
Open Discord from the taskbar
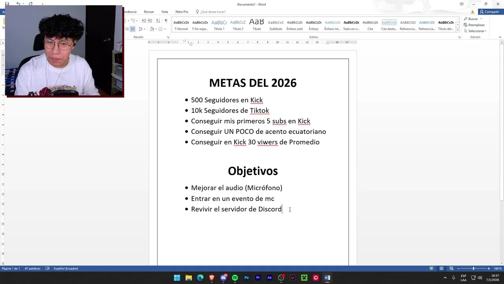pos(223,278)
